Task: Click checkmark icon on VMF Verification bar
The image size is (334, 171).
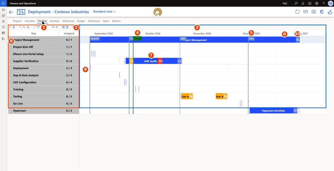Action: (179, 61)
